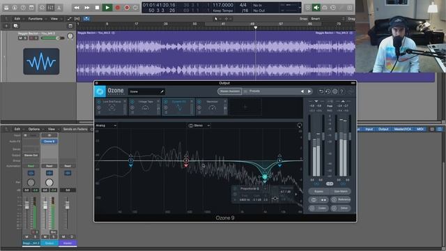Screen dimensions: 446x251
Task: Toggle the green metronome/speaker icon in the control bar
Action: pos(316,8)
